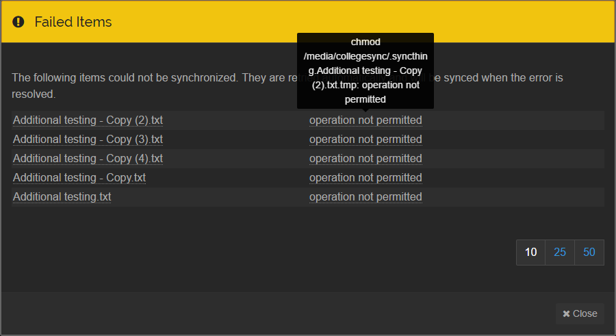Click the Failed Items dialog title

[73, 22]
